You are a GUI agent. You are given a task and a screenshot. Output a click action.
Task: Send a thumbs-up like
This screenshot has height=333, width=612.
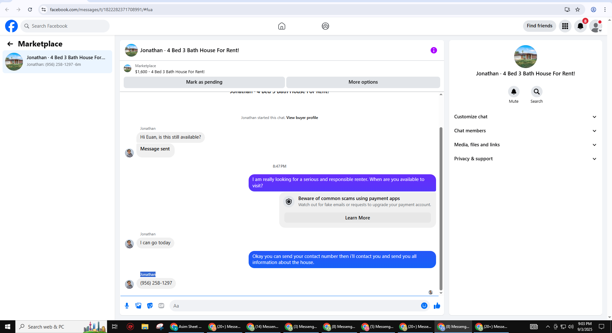(x=437, y=306)
